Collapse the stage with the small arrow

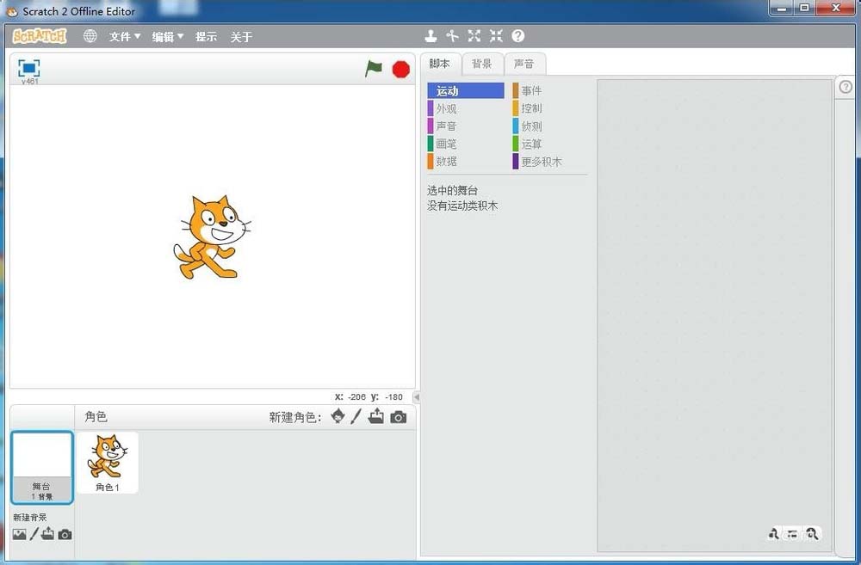click(x=417, y=396)
